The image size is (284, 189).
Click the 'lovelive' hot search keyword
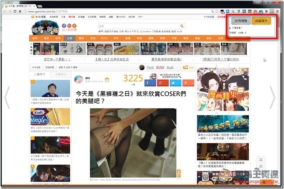tap(147, 32)
